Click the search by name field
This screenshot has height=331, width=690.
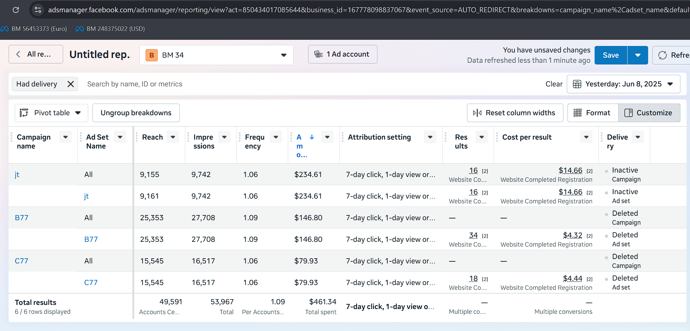[x=309, y=84]
